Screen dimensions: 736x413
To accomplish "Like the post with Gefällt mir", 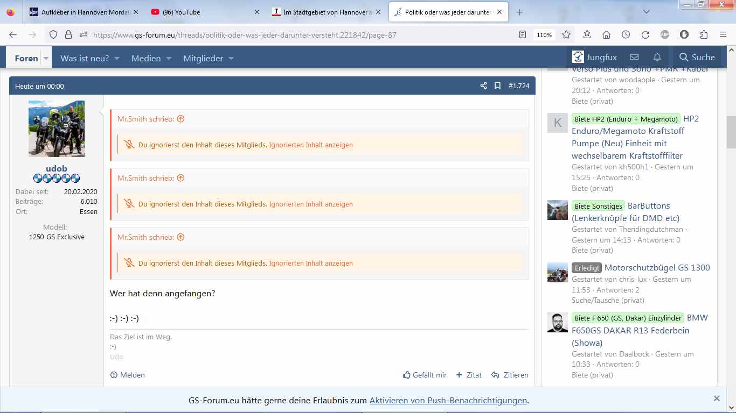I will coord(425,375).
